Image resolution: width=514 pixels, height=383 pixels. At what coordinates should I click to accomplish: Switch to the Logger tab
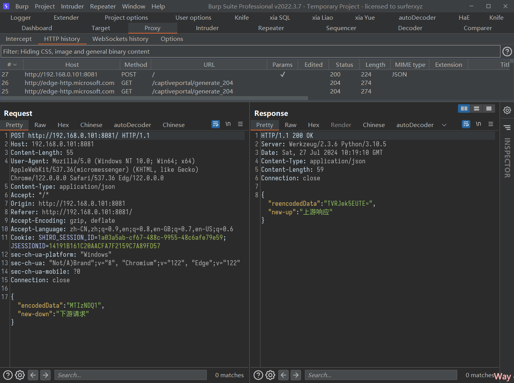(20, 17)
